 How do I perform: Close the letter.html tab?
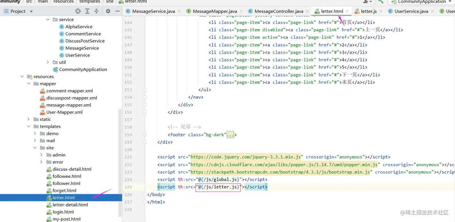[347, 11]
